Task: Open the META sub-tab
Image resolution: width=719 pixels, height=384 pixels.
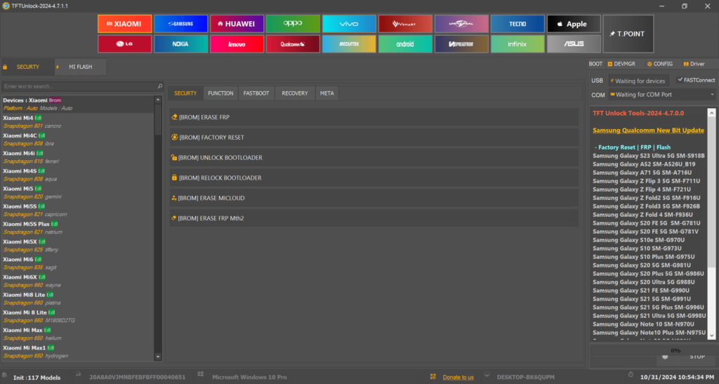Action: pyautogui.click(x=327, y=93)
